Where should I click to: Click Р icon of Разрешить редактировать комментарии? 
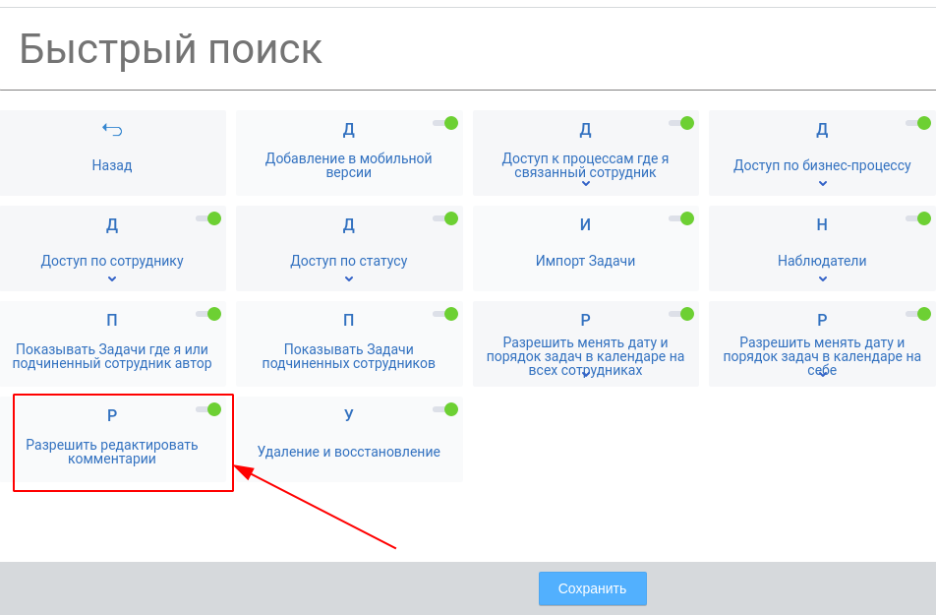pos(112,415)
